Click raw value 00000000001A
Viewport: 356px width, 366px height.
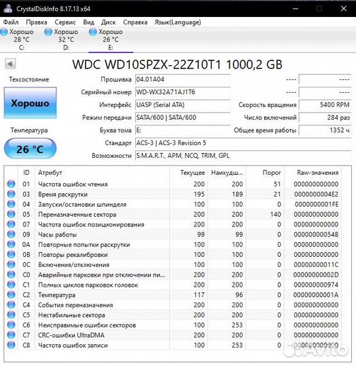(x=316, y=295)
